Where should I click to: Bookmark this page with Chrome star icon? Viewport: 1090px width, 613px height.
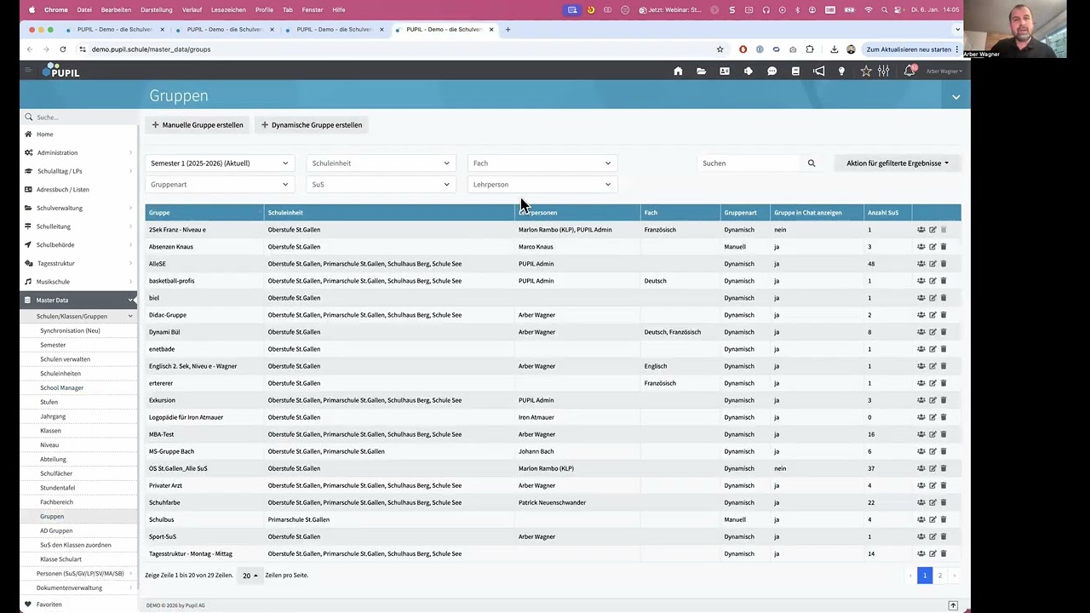(720, 49)
